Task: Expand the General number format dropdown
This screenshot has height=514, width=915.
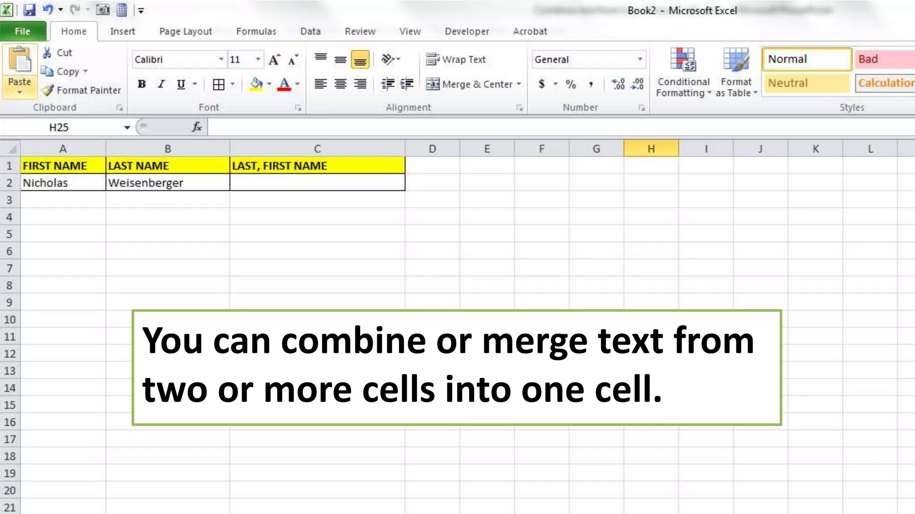Action: pos(640,59)
